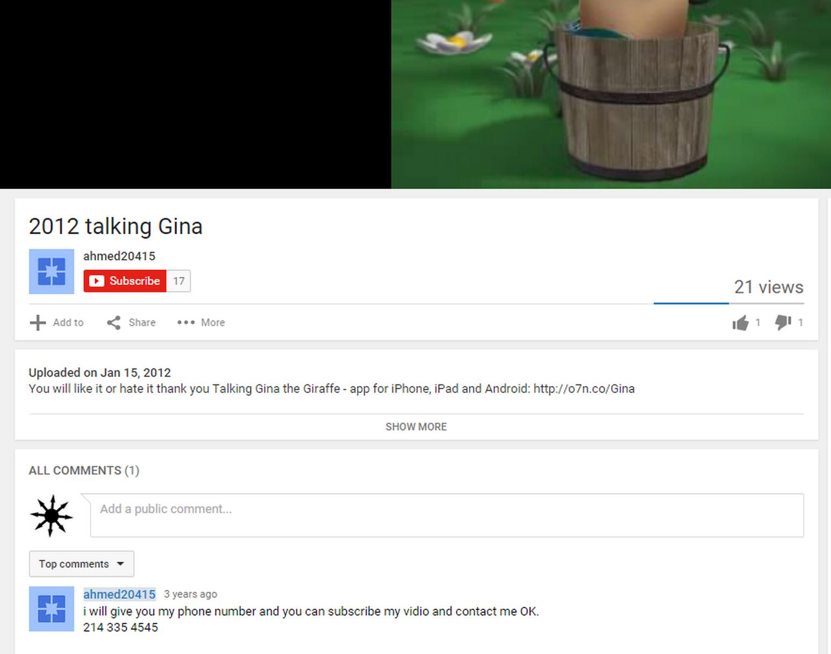Viewport: 831px width, 654px height.
Task: Open the Top comments sort dropdown
Action: (x=82, y=564)
